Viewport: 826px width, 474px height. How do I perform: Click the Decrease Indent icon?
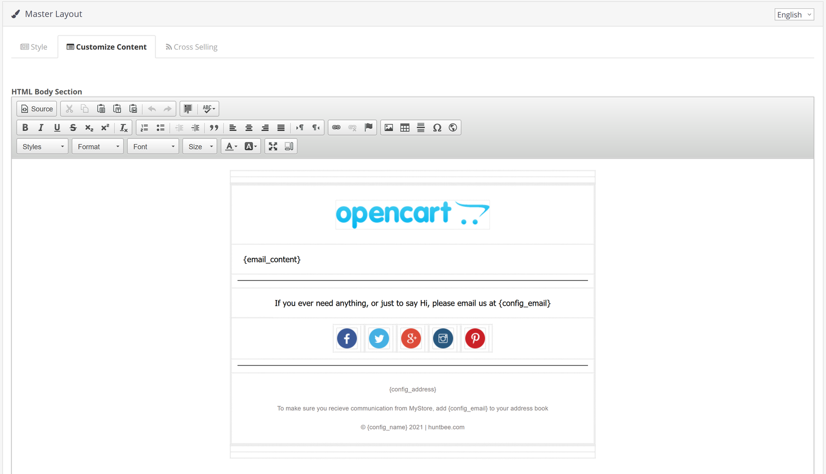point(179,128)
